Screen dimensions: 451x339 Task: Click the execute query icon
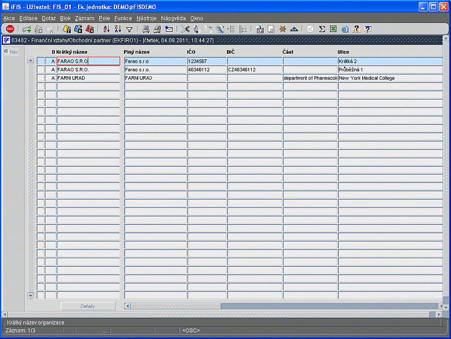[x=78, y=29]
